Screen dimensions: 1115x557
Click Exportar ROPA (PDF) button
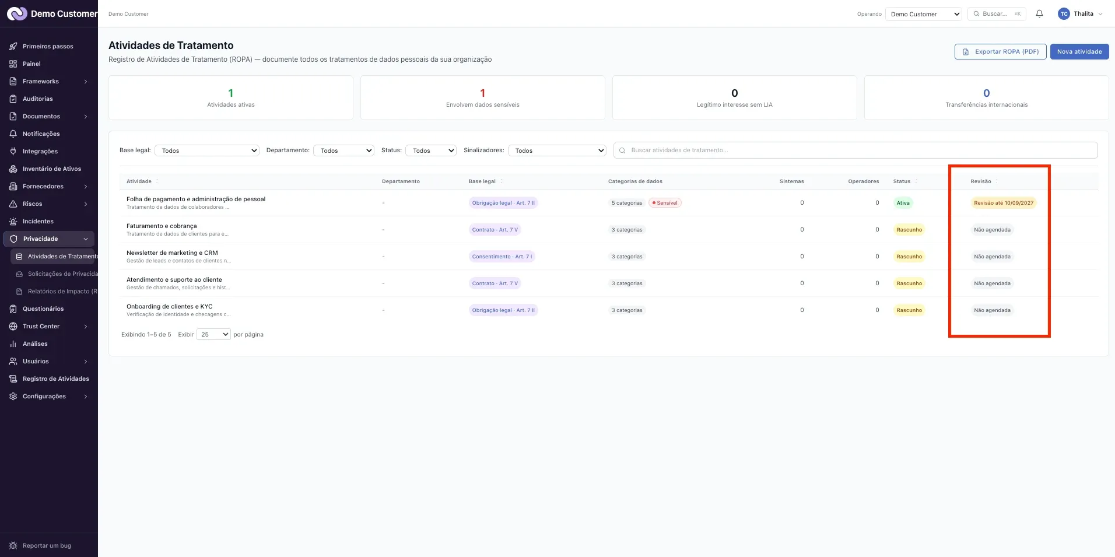(x=1001, y=51)
